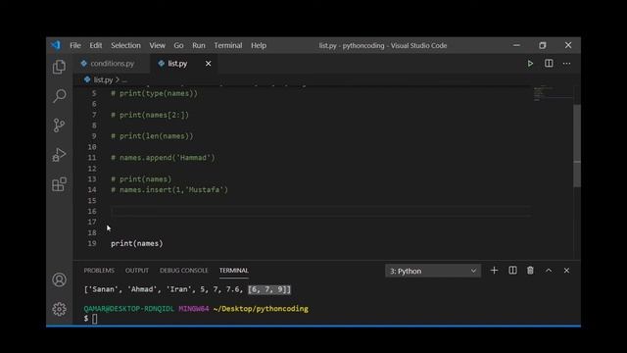
Task: Run the Python file with play button
Action: (x=530, y=63)
